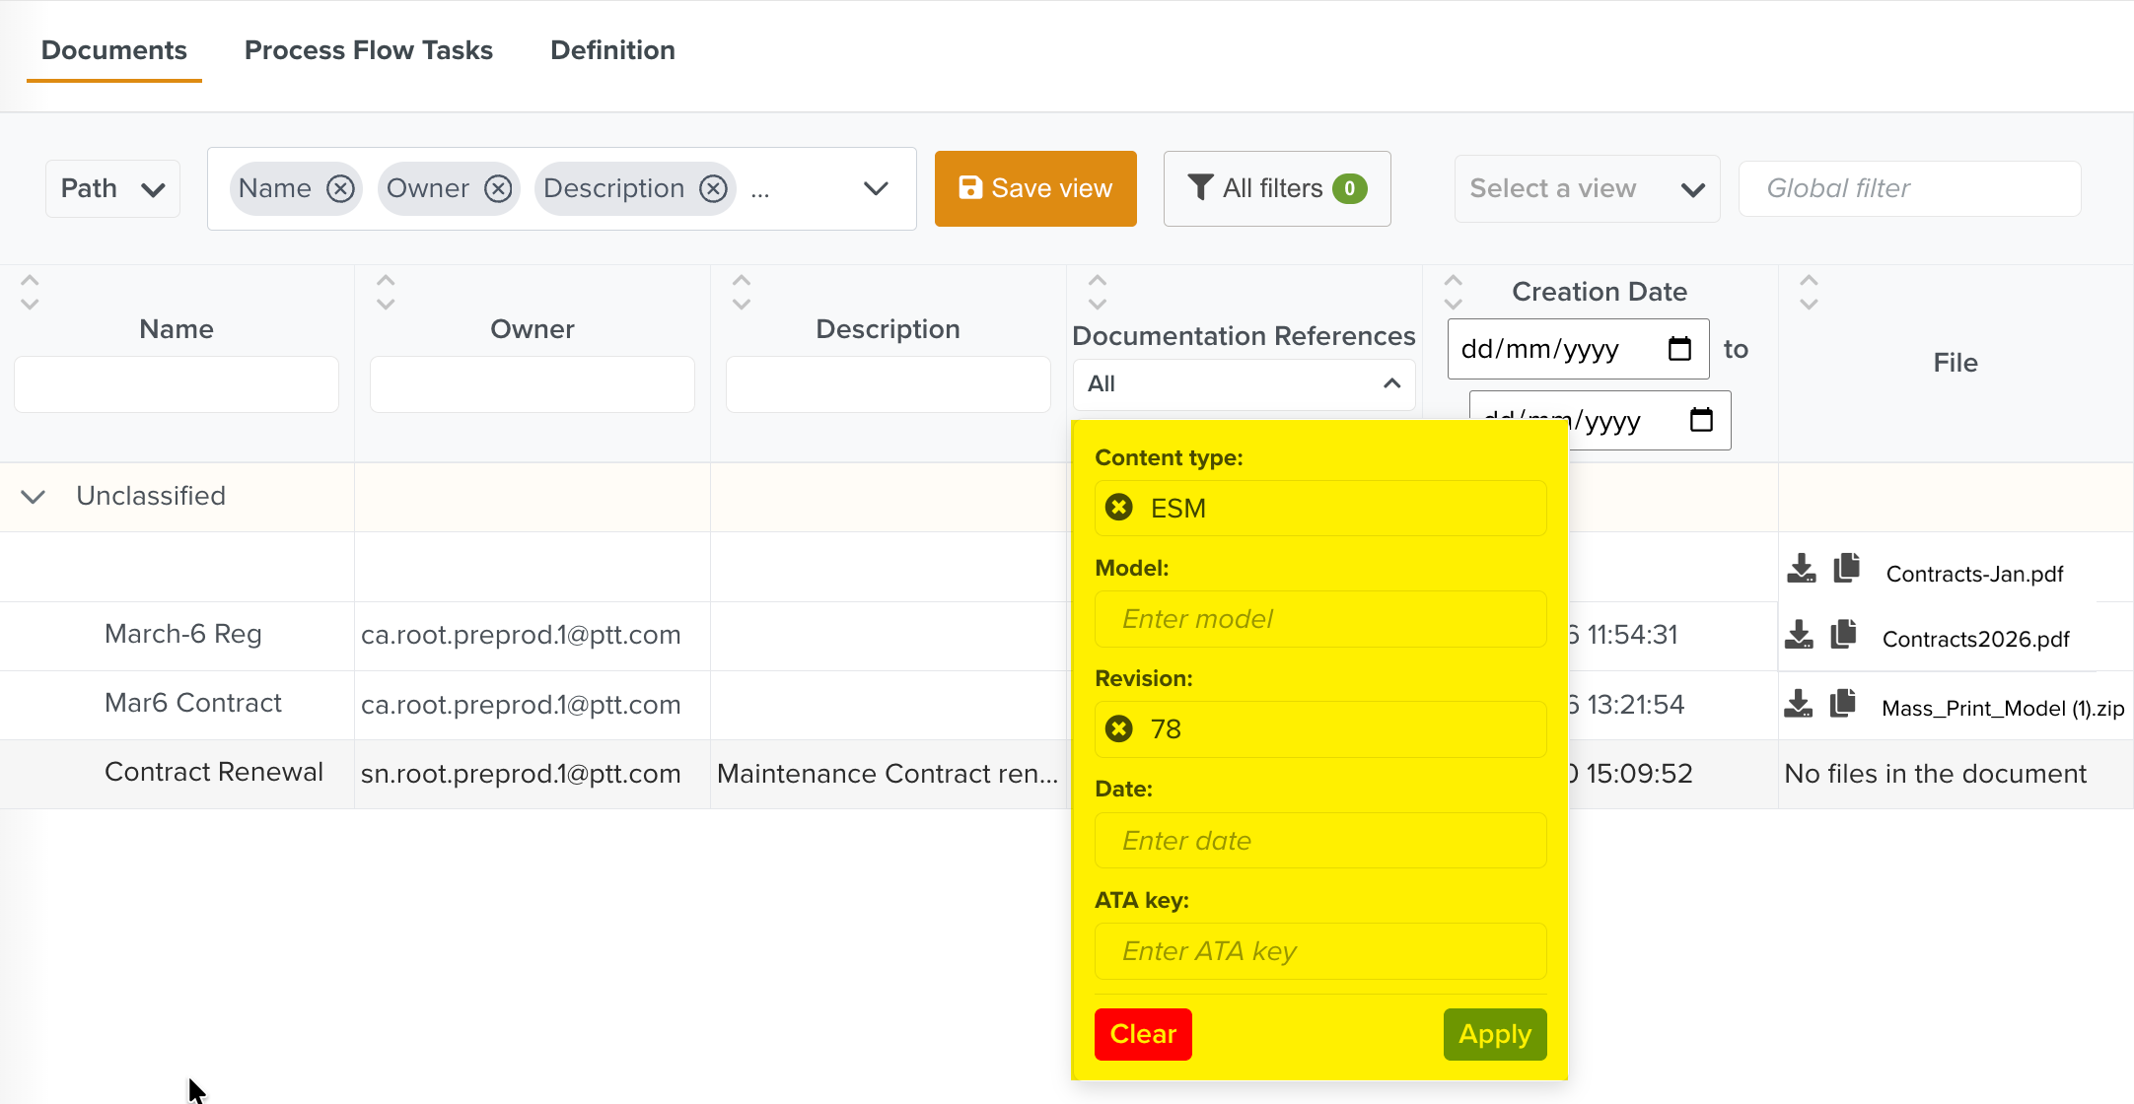Click the creation date from field
Viewport: 2134px width, 1104px height.
point(1578,349)
